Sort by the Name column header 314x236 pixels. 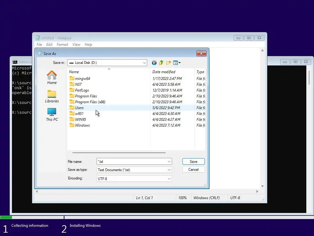pyautogui.click(x=109, y=72)
